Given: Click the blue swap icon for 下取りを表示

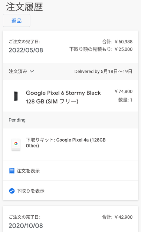Looking at the screenshot, I should pos(12,191).
